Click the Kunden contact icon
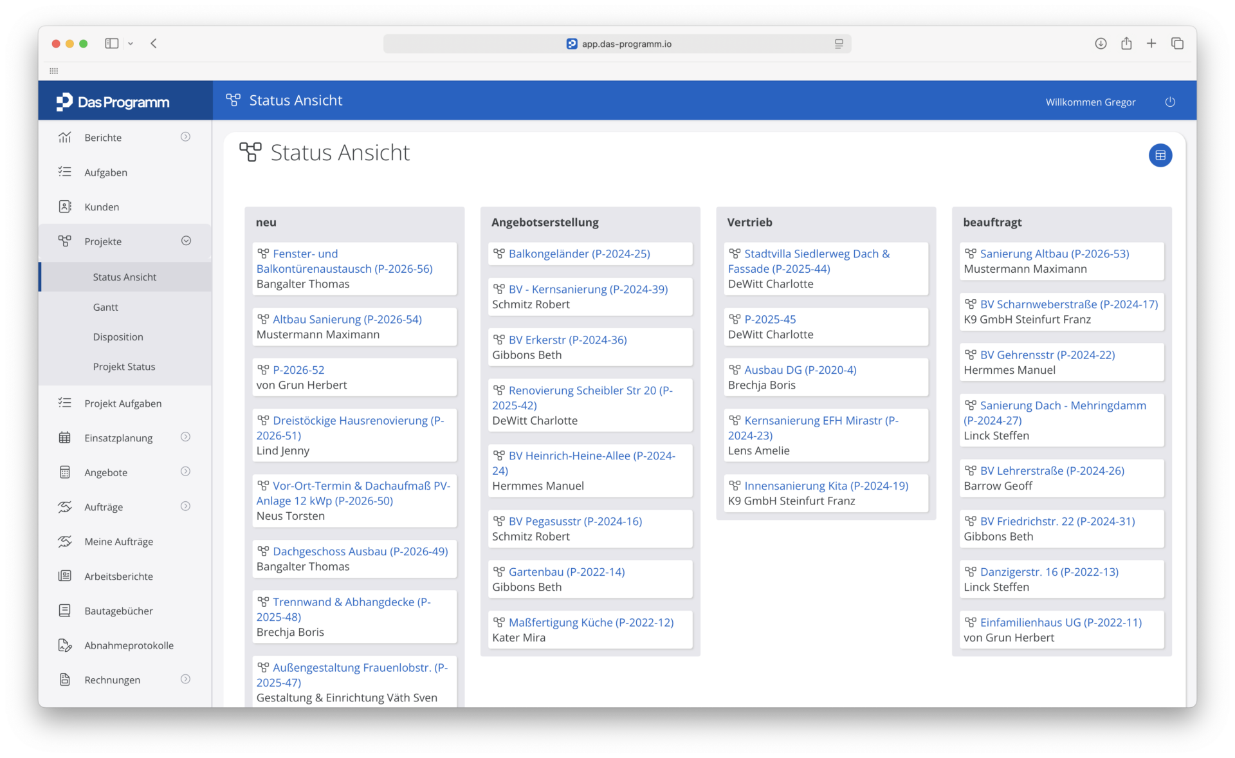The image size is (1235, 758). pos(65,207)
